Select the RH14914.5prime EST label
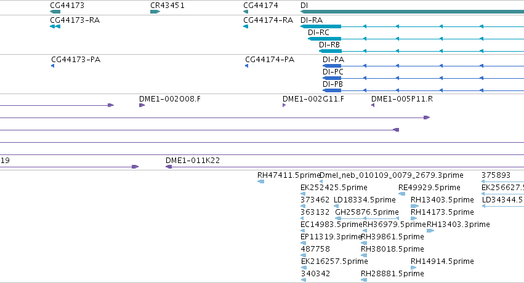Image resolution: width=524 pixels, height=283 pixels. (x=442, y=261)
